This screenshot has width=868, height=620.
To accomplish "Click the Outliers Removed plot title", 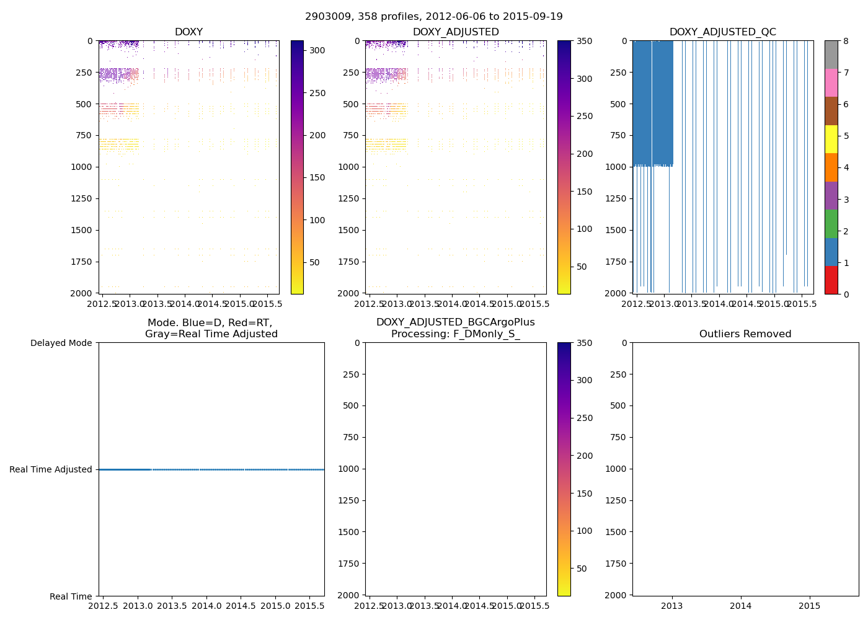I will point(745,334).
